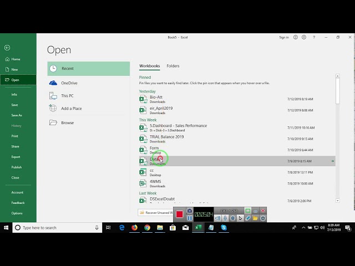
Task: Click Recover Unsaved Workbooks button
Action: (155, 213)
